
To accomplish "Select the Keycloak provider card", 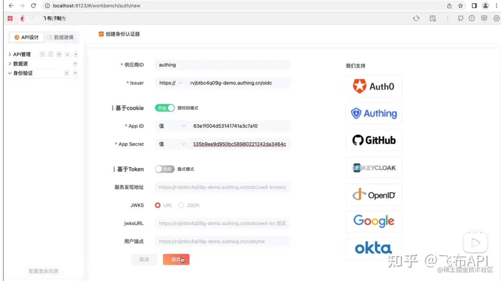I will pos(374,167).
